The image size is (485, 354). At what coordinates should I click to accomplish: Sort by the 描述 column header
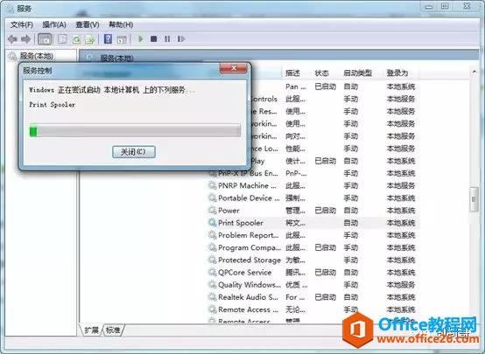292,73
